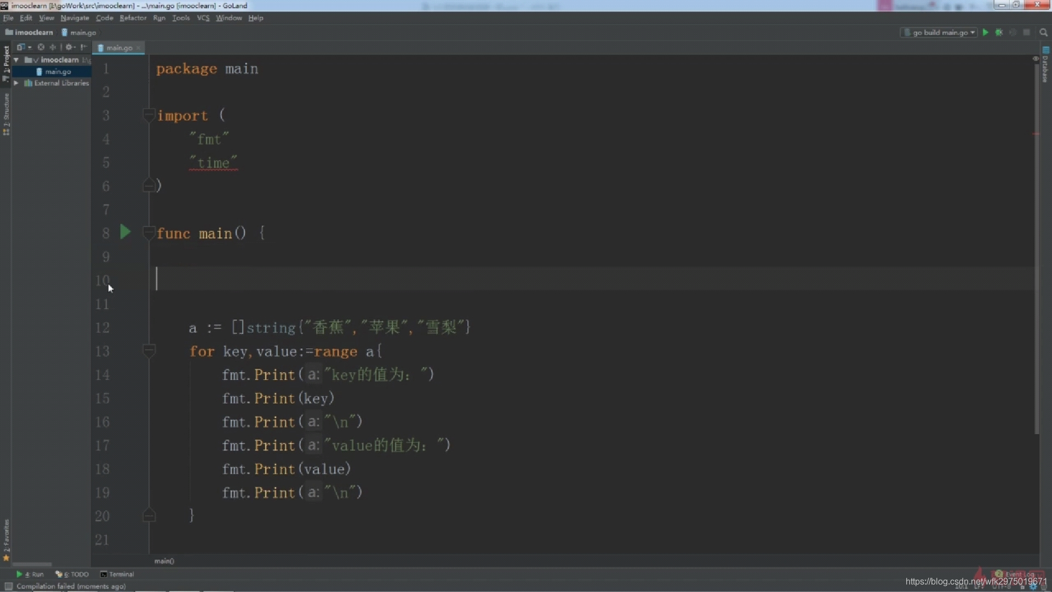Image resolution: width=1052 pixels, height=592 pixels.
Task: Start debugging with the green bug icon
Action: [999, 32]
